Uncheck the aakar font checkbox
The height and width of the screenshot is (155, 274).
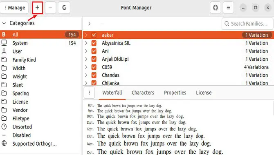click(x=94, y=35)
